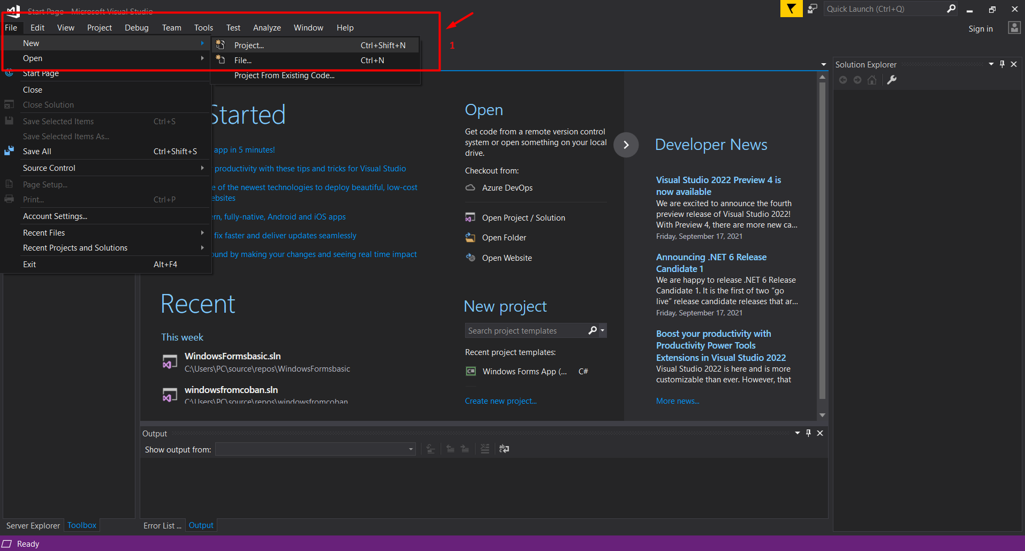The image size is (1025, 551).
Task: Switch to the Error List tab
Action: pyautogui.click(x=162, y=526)
